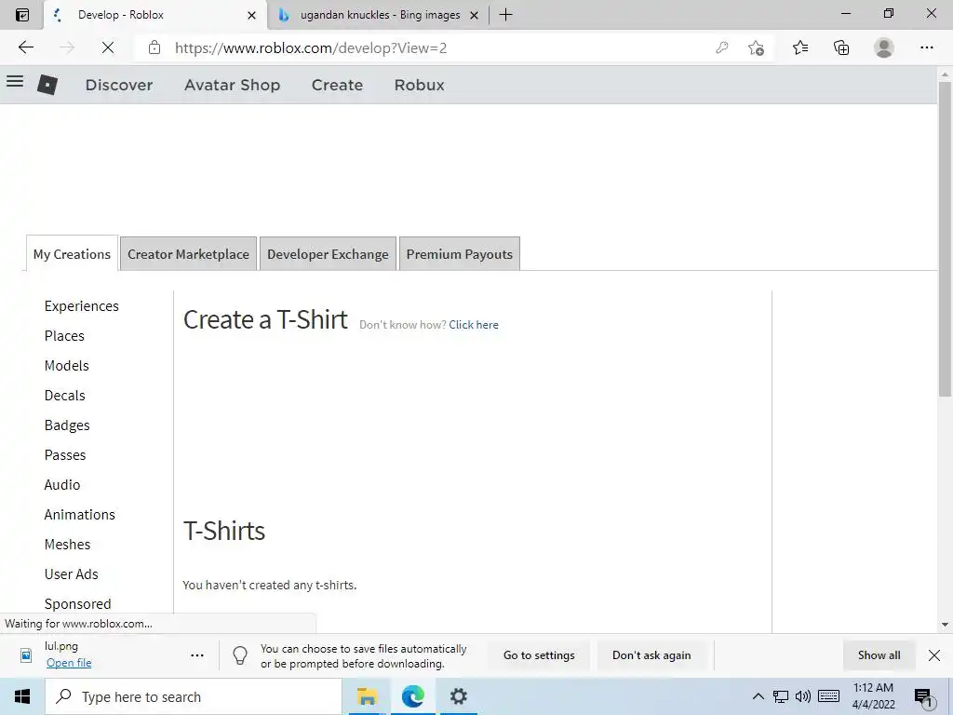This screenshot has width=953, height=715.
Task: Open Create in the Roblox navbar
Action: (x=337, y=85)
